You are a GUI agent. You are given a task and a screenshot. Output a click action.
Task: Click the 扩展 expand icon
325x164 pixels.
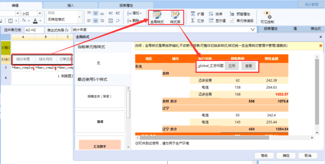(x=193, y=14)
